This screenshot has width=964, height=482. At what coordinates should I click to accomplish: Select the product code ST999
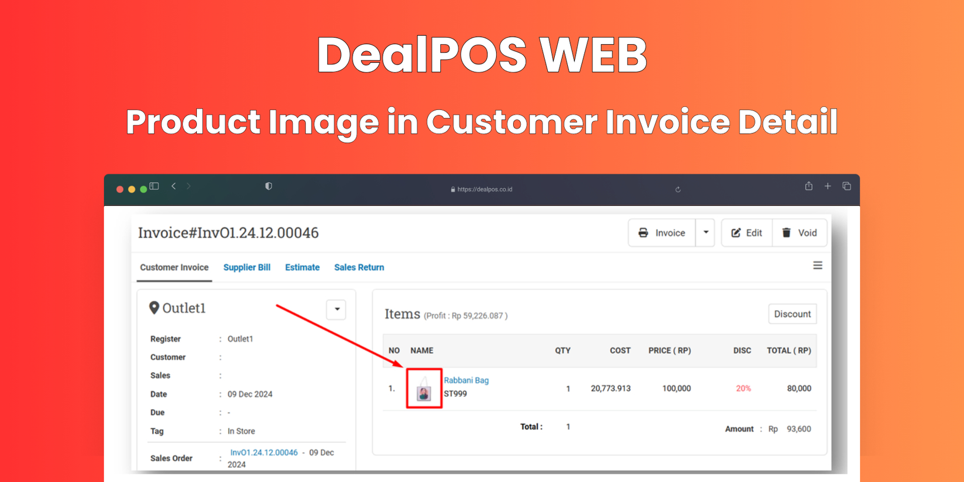456,394
